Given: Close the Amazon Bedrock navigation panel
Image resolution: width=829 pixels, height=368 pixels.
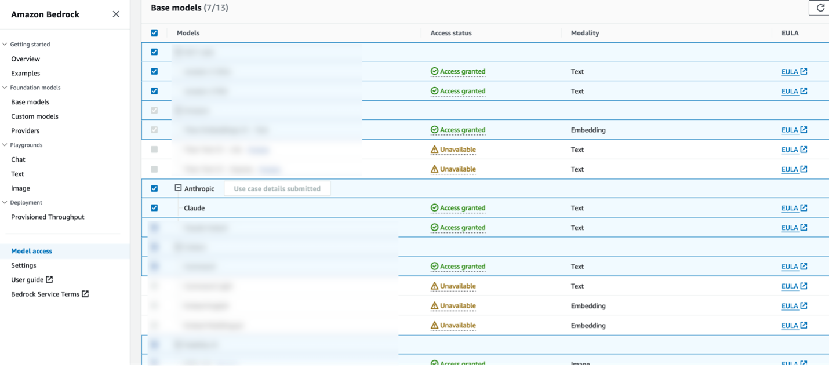Looking at the screenshot, I should [x=116, y=14].
